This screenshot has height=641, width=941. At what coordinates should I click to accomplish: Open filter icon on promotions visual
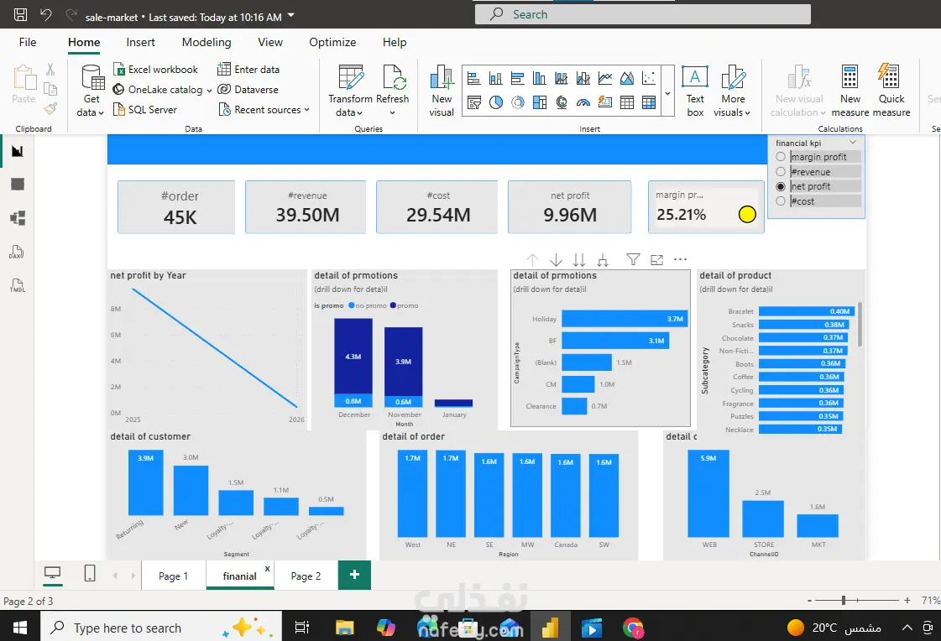pyautogui.click(x=633, y=259)
